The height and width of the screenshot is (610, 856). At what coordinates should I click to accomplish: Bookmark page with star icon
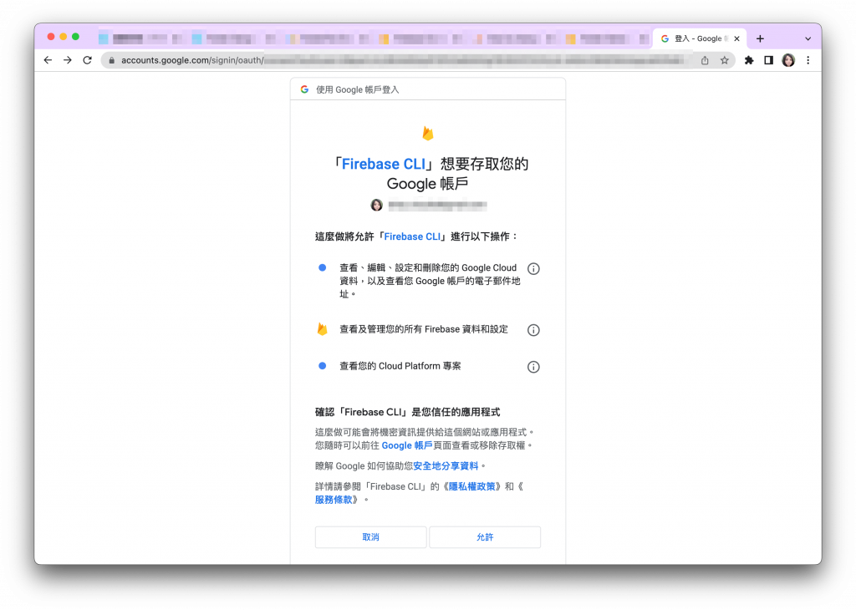click(725, 60)
